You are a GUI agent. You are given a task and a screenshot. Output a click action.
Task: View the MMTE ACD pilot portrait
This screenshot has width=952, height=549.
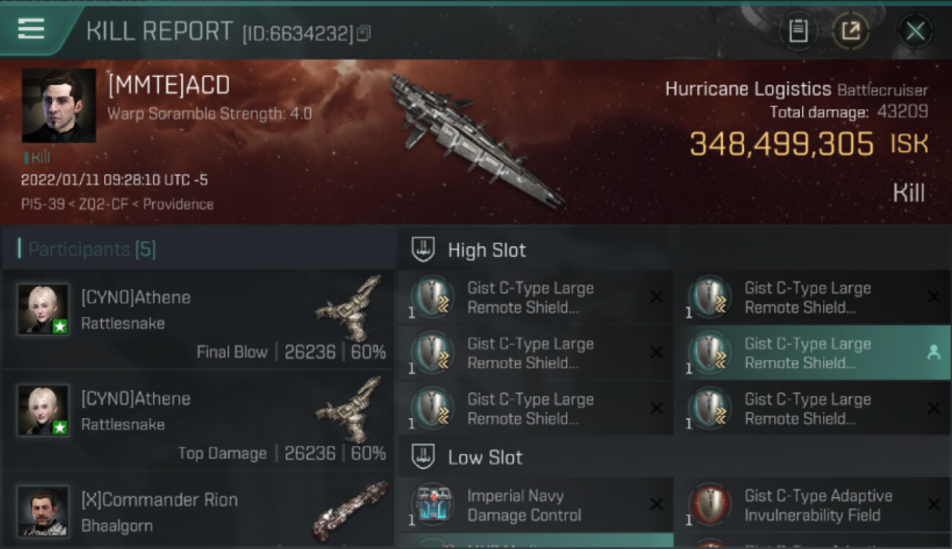(x=59, y=105)
